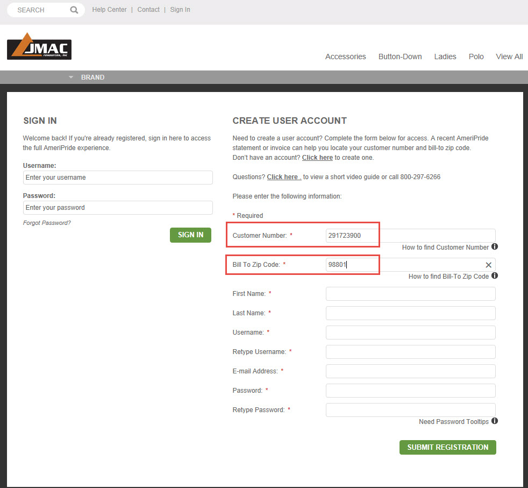This screenshot has height=488, width=528.
Task: Click the Submit Registration button
Action: point(447,447)
